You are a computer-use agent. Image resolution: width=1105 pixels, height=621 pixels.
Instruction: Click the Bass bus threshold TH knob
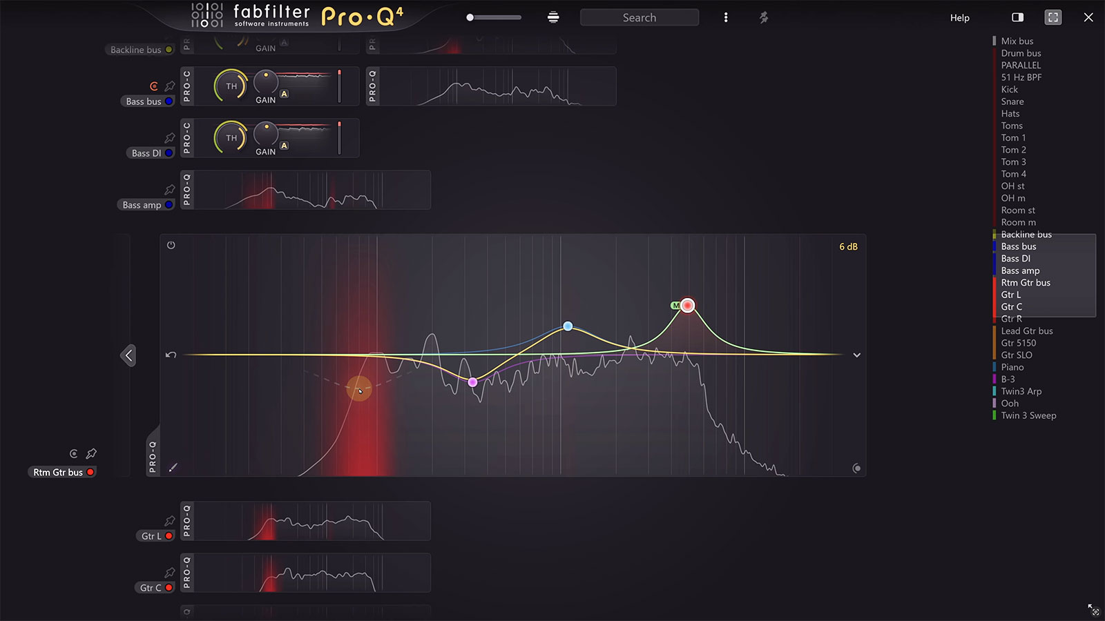tap(231, 86)
